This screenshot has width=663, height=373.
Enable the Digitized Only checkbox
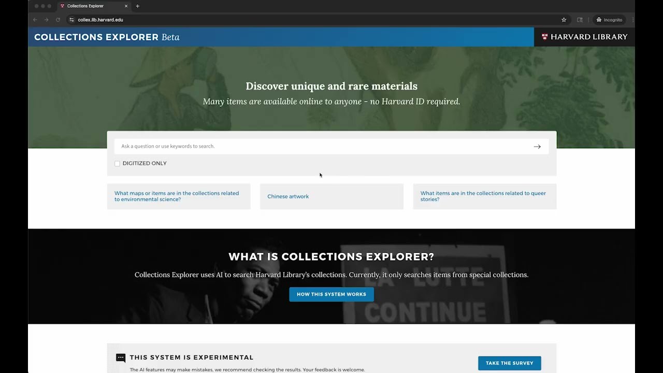pyautogui.click(x=117, y=164)
